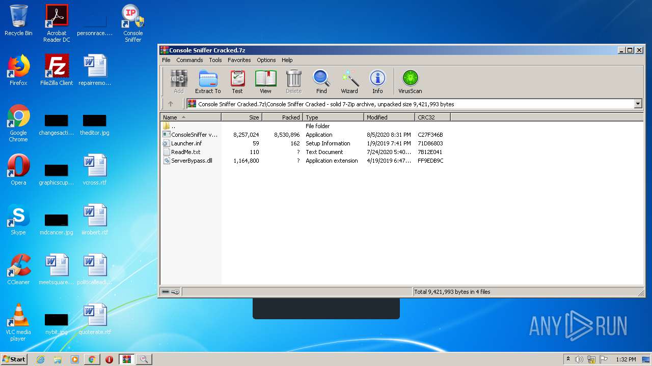Sort by the Modified column header
This screenshot has width=652, height=366.
(390, 117)
